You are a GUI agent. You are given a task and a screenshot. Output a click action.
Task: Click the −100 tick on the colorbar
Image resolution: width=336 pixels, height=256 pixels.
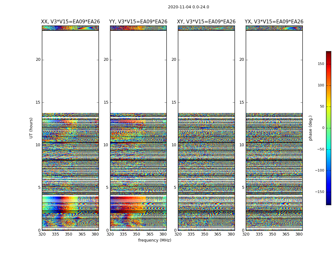coord(320,171)
